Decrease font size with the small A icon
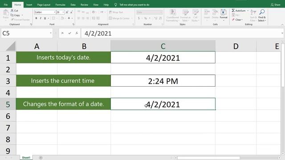The width and height of the screenshot is (285, 160). coord(71,12)
